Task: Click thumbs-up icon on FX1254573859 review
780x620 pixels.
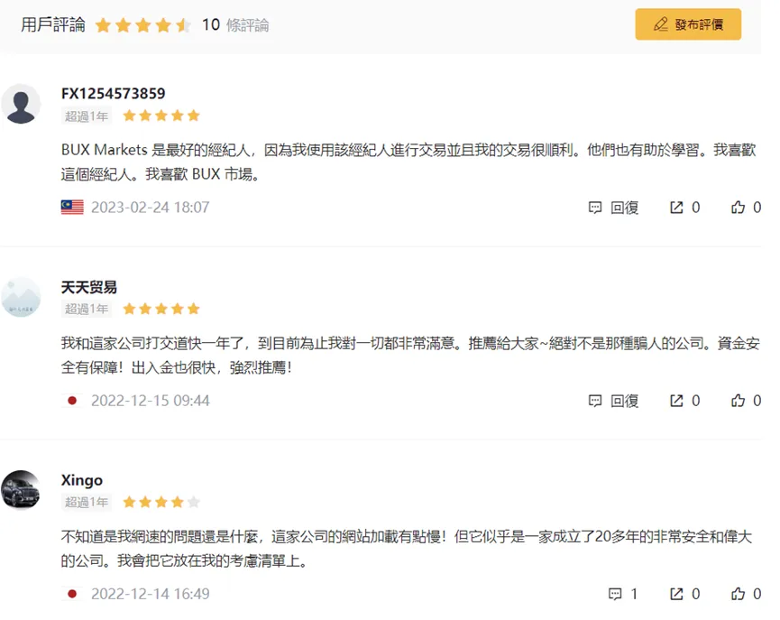Action: coord(738,208)
